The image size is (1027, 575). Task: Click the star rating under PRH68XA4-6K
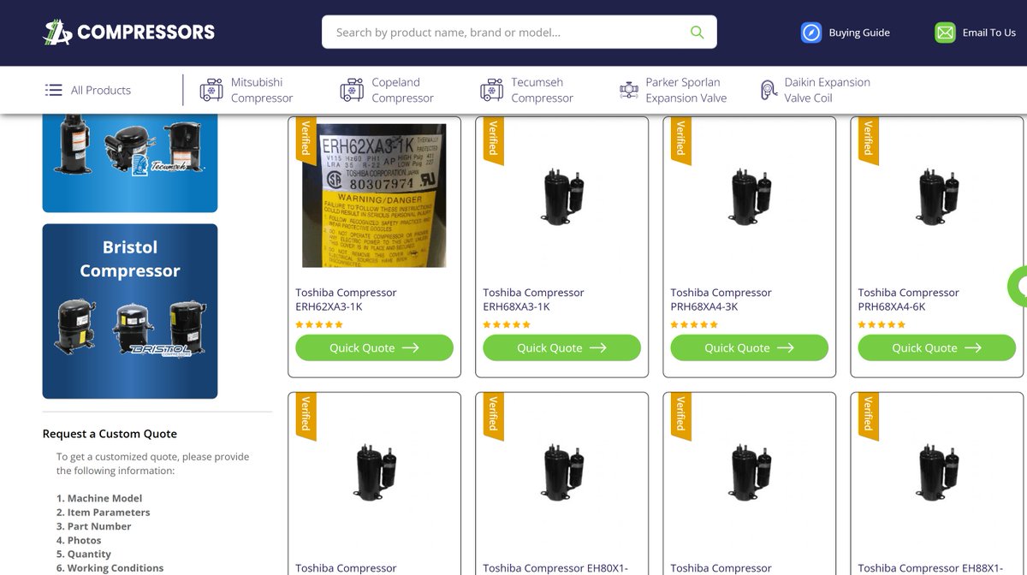pyautogui.click(x=882, y=324)
